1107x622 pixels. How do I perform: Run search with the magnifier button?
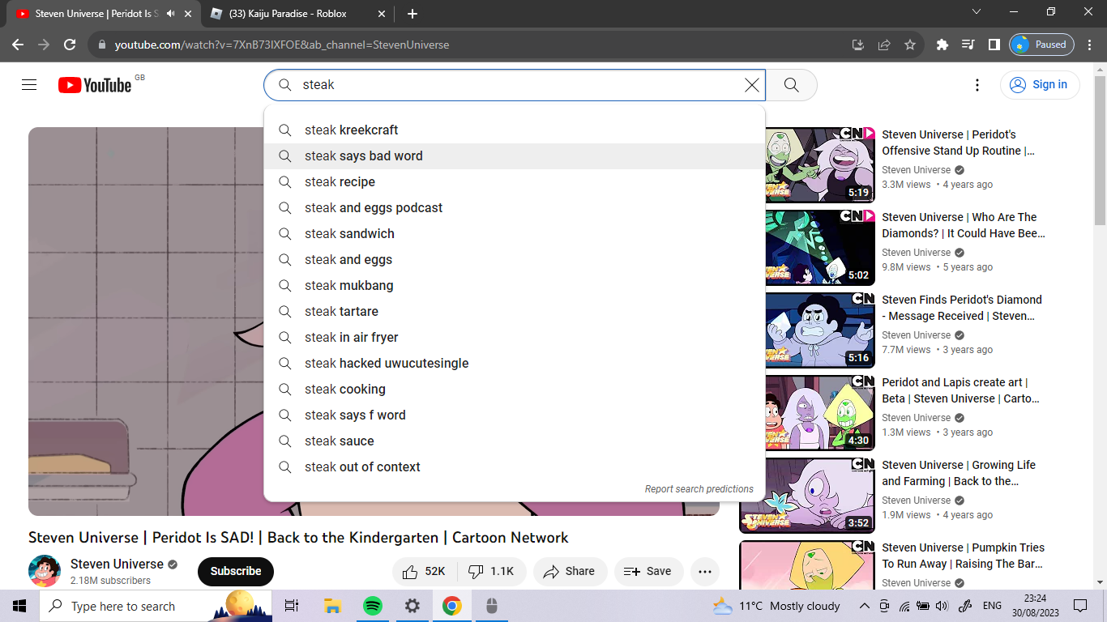[x=792, y=85]
